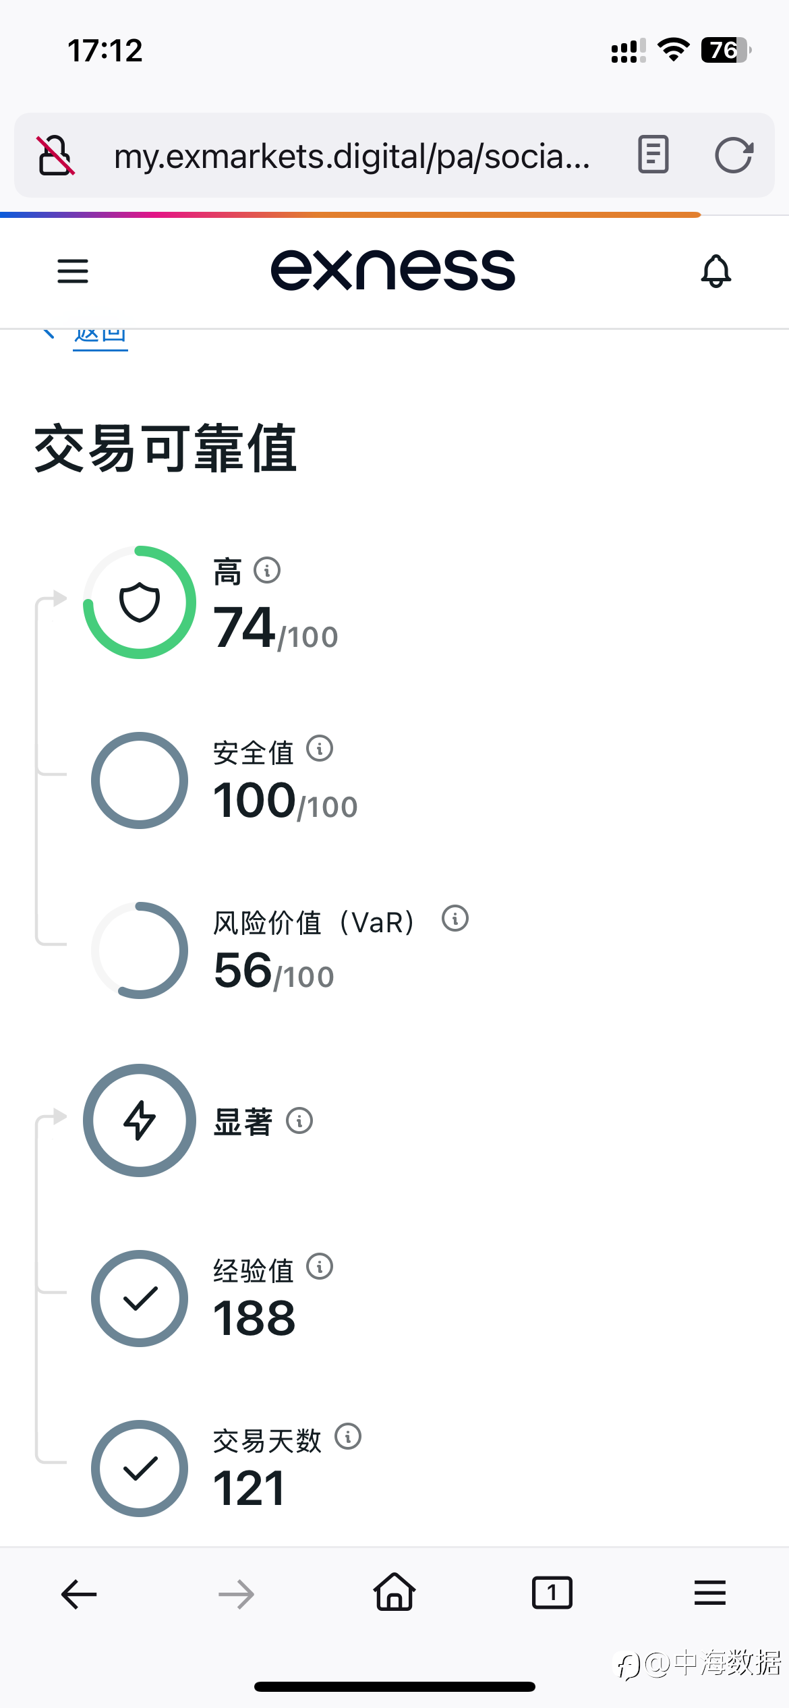Tap info icon beside 显著 label
This screenshot has width=789, height=1708.
point(299,1121)
